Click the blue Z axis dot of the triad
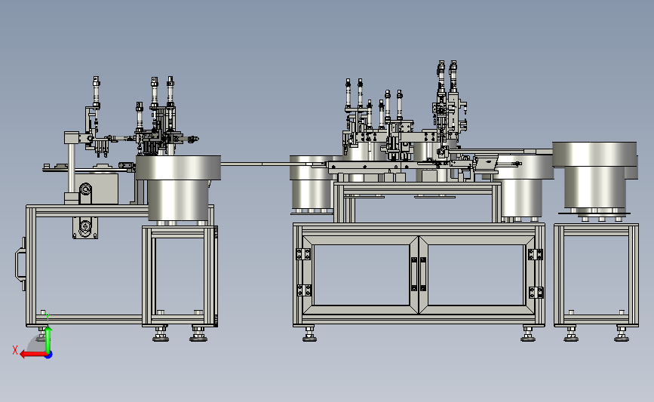 (49, 355)
